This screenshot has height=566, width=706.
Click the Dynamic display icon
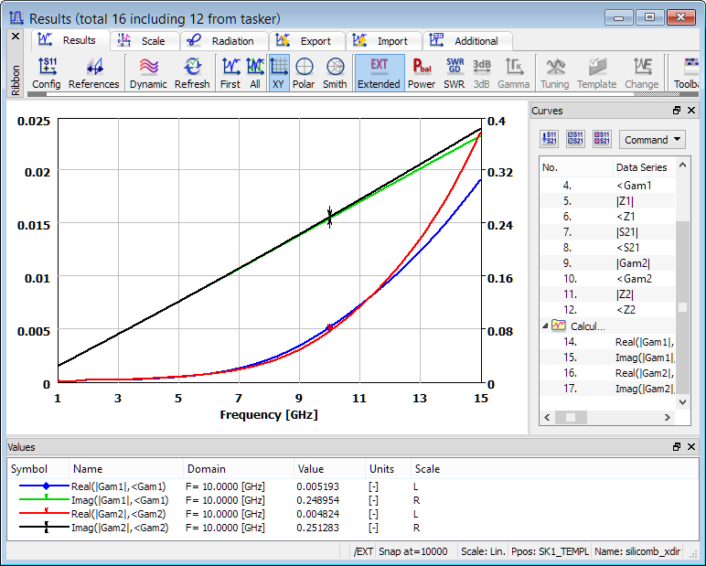148,72
